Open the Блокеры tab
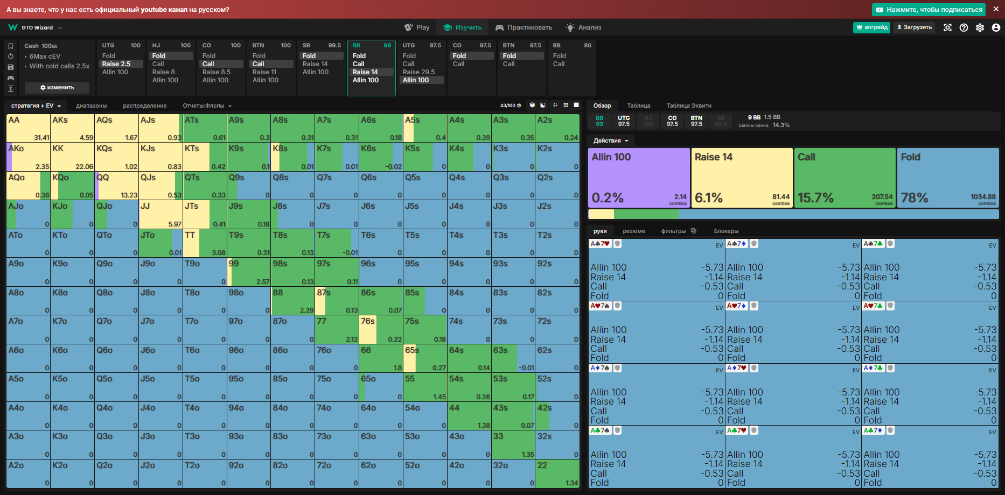The height and width of the screenshot is (495, 1005). pos(726,231)
